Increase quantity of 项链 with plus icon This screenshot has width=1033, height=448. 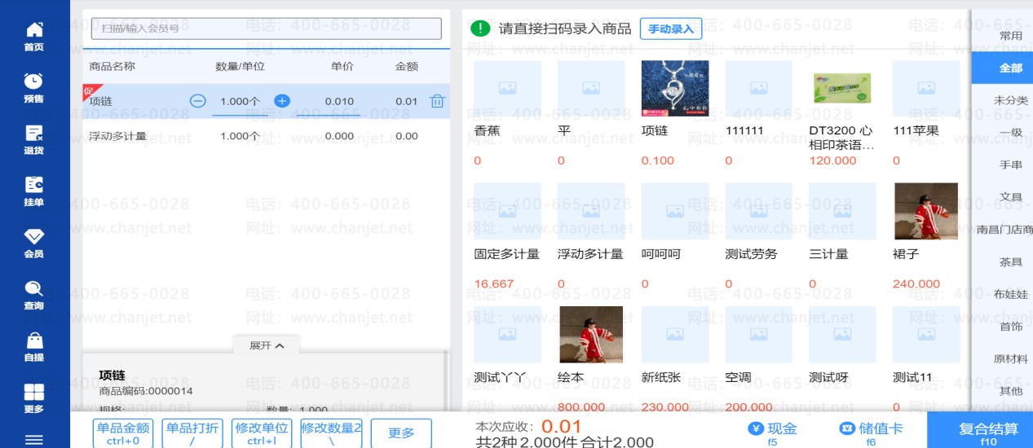click(x=282, y=101)
